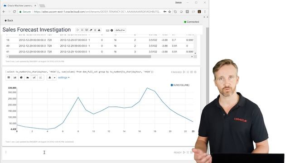Screen dimensions: 290x163
Task: Toggle output table icon on FINISHED paragraph
Action: 191,72
